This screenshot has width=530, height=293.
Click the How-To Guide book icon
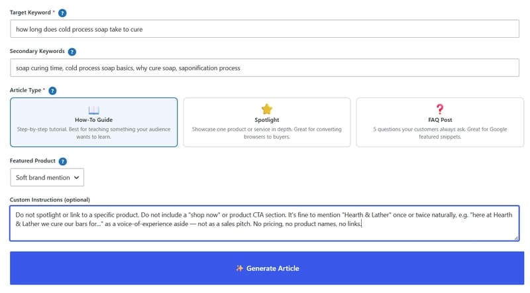coord(93,110)
